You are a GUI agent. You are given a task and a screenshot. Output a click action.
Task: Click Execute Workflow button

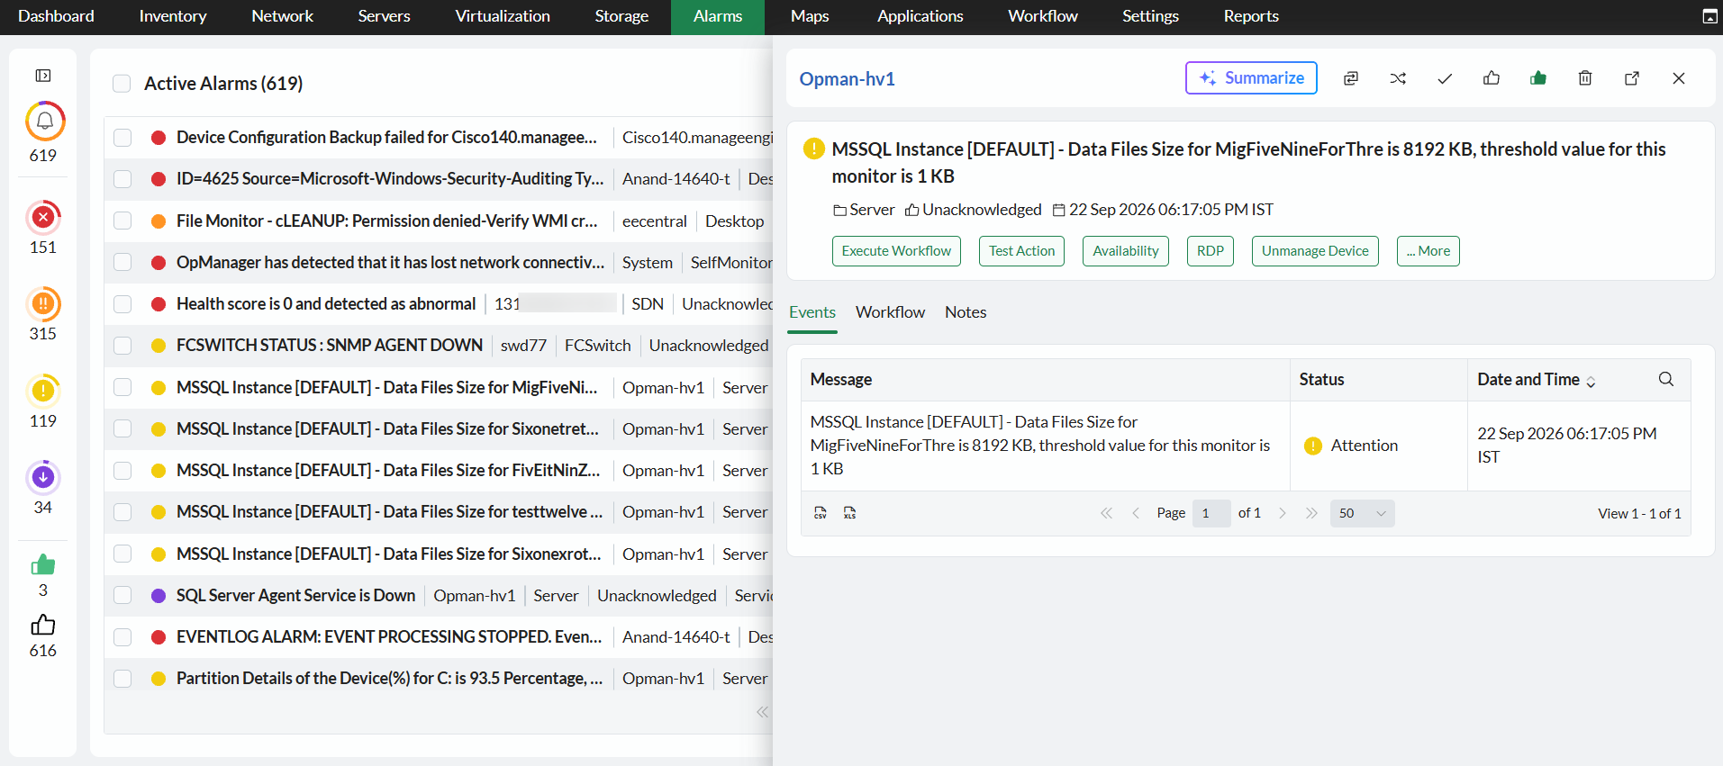tap(896, 251)
